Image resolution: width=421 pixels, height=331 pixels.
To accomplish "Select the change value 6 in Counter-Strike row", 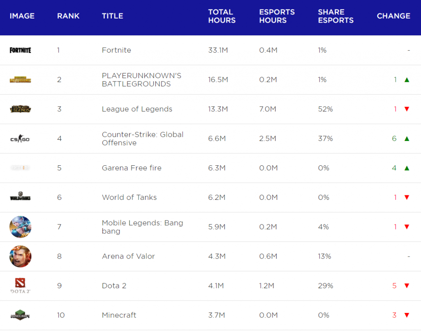I will 394,139.
